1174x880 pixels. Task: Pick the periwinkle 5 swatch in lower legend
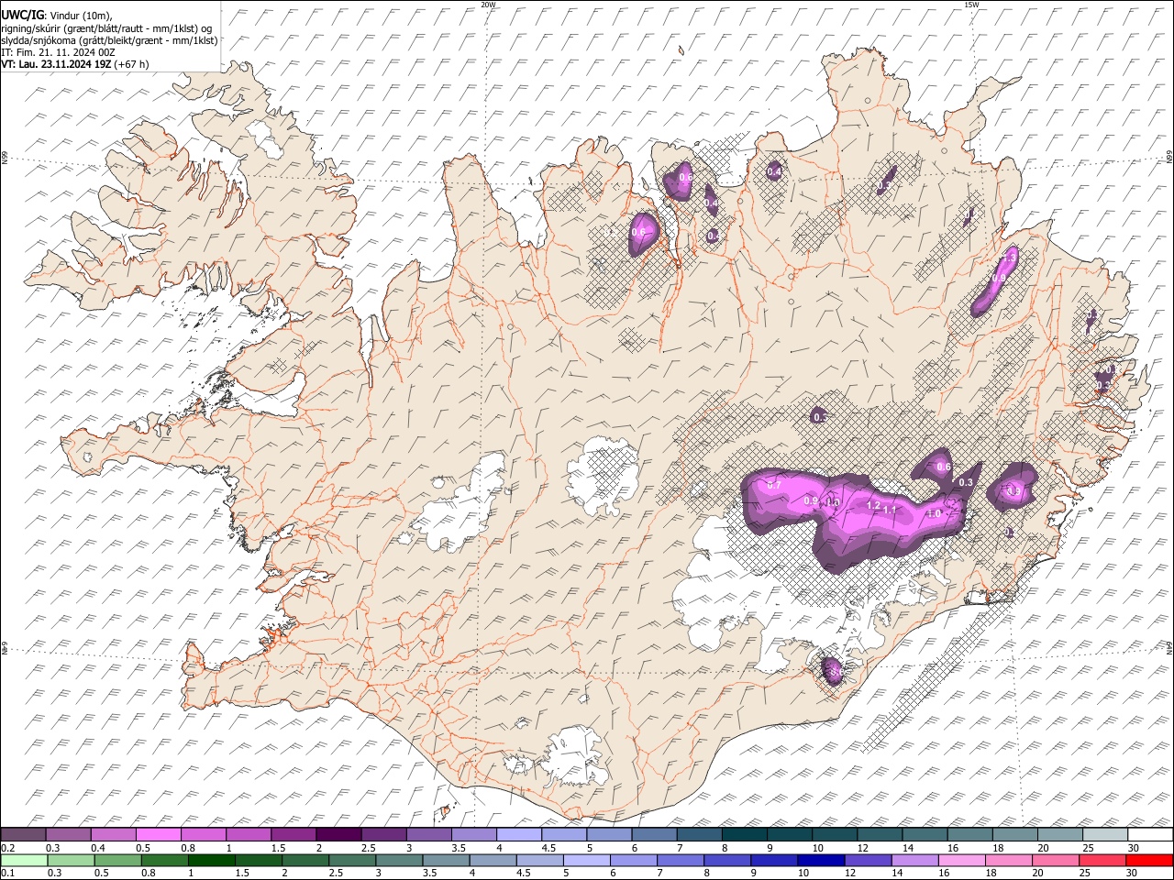586,860
